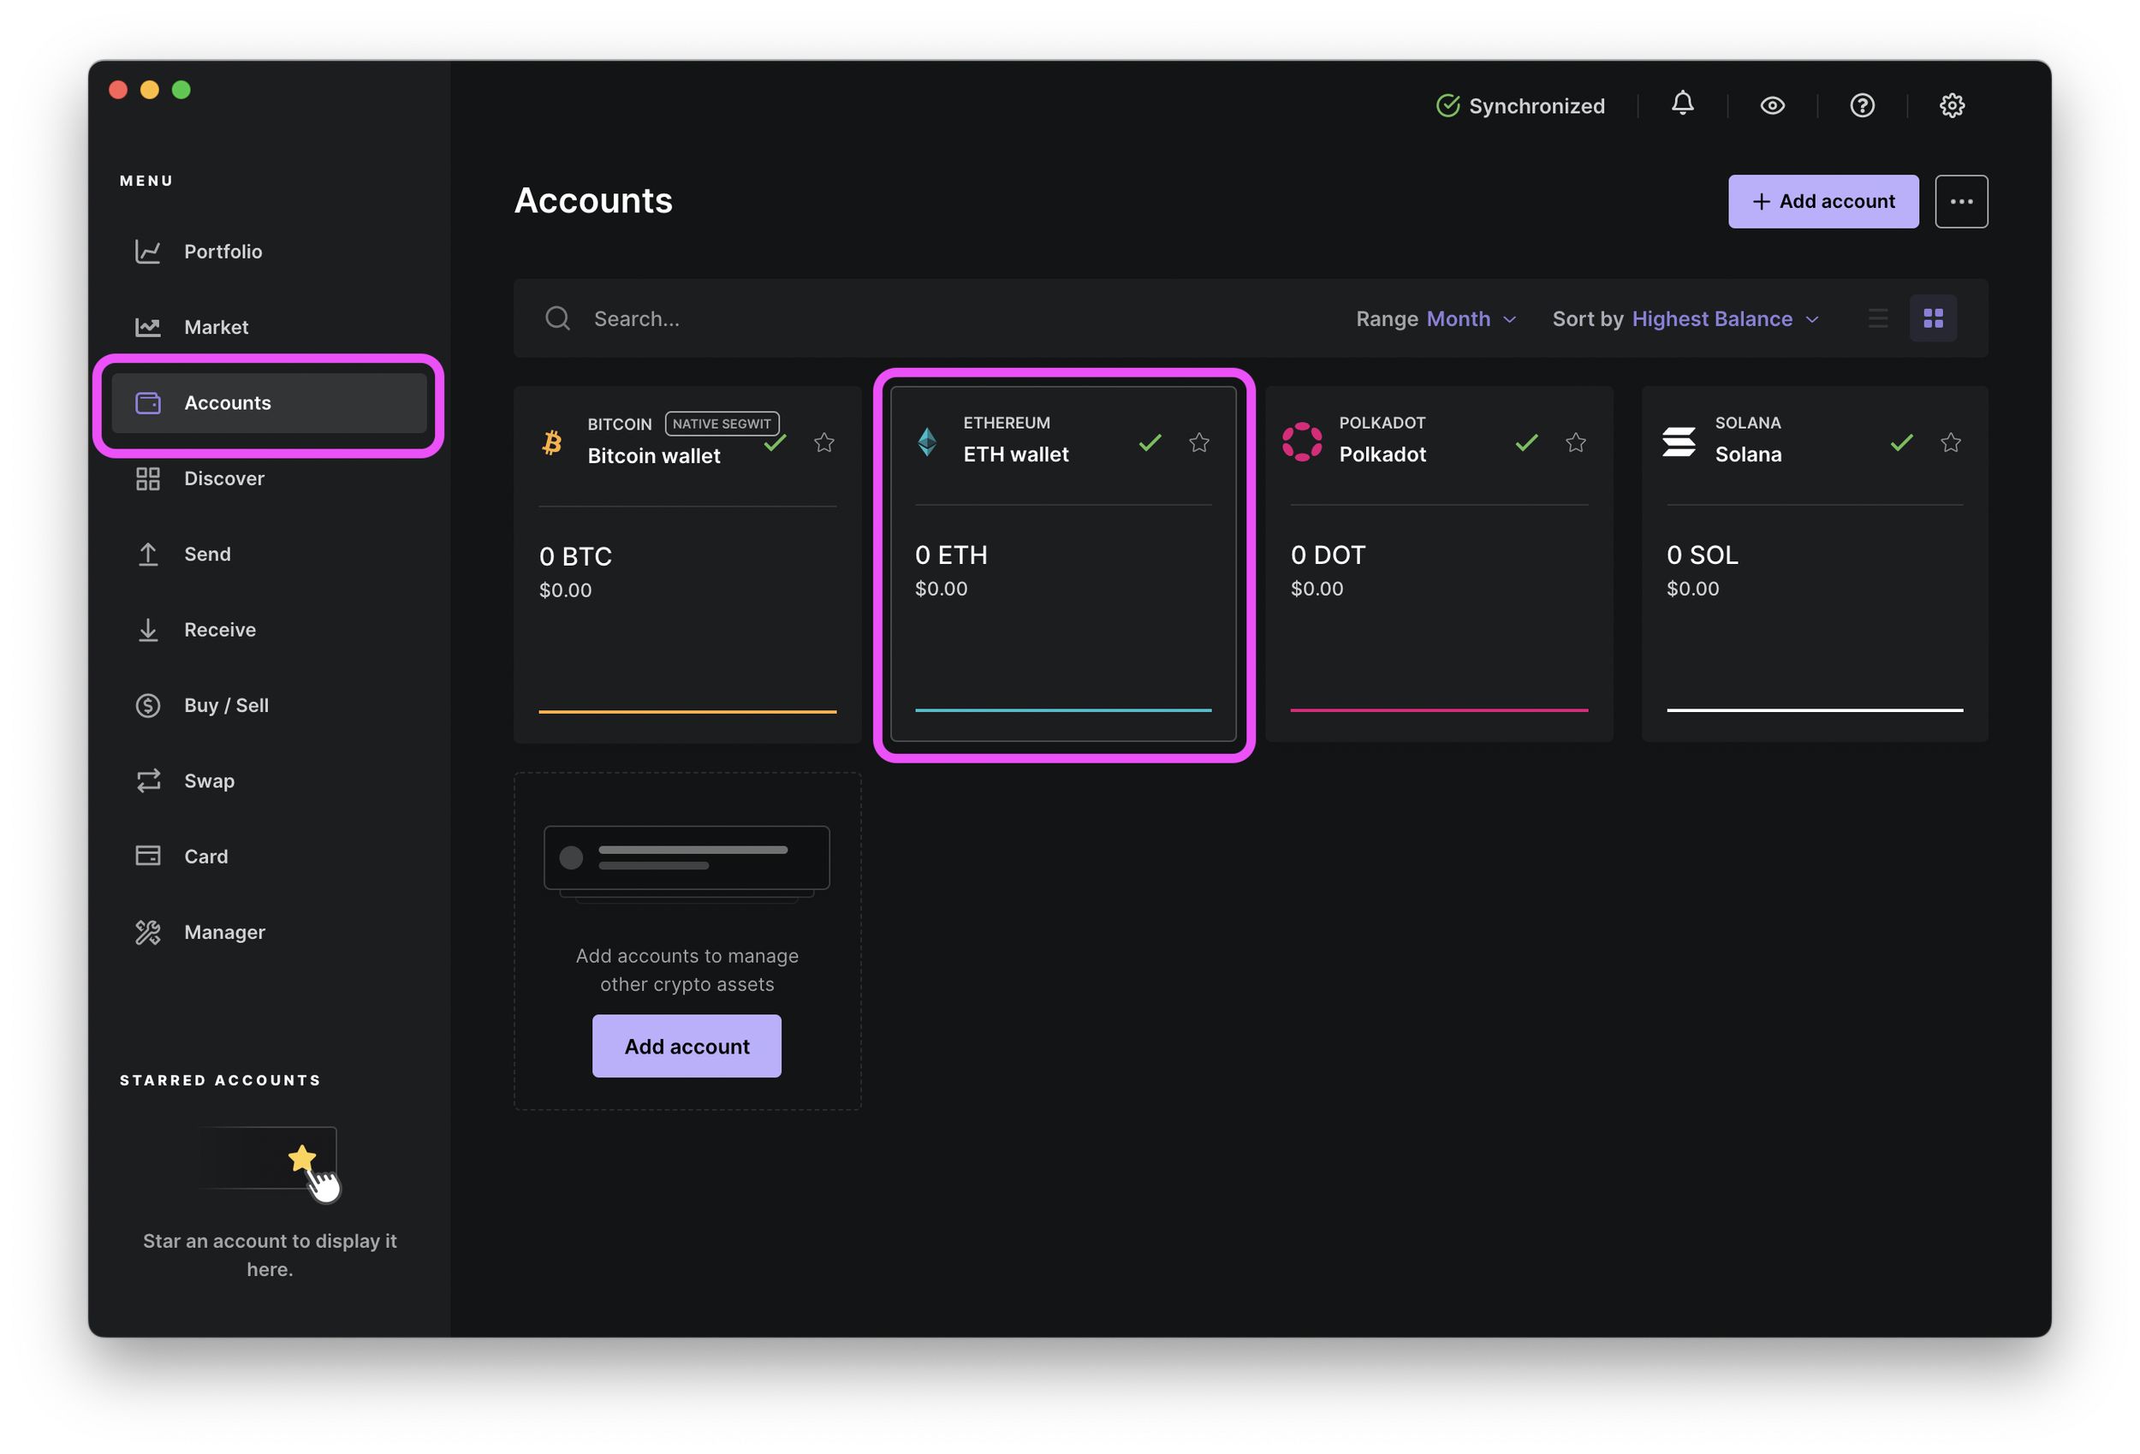Open notifications via the bell icon
The image size is (2140, 1454).
pos(1682,104)
